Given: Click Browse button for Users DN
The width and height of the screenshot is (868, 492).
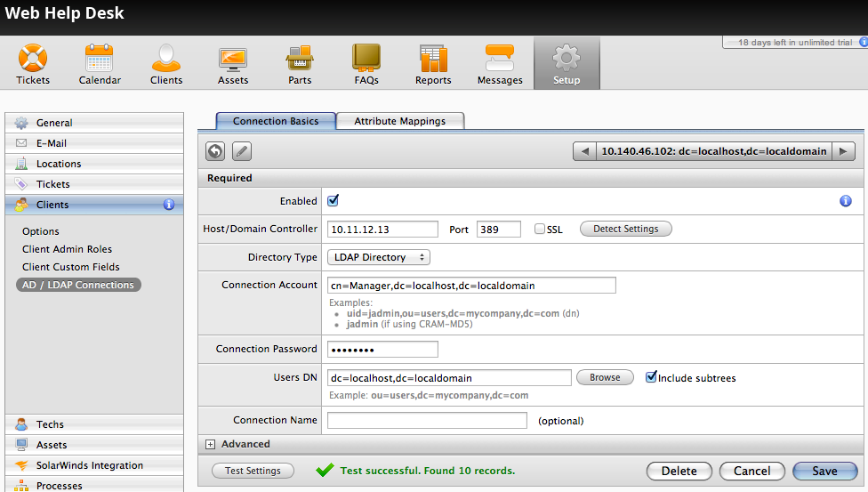Looking at the screenshot, I should point(605,377).
